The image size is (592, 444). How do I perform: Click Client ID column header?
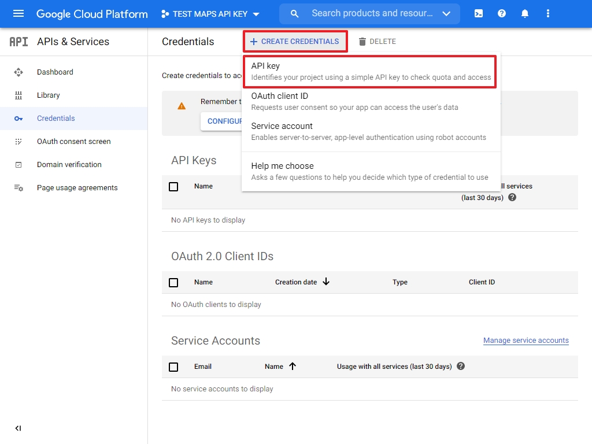(482, 282)
